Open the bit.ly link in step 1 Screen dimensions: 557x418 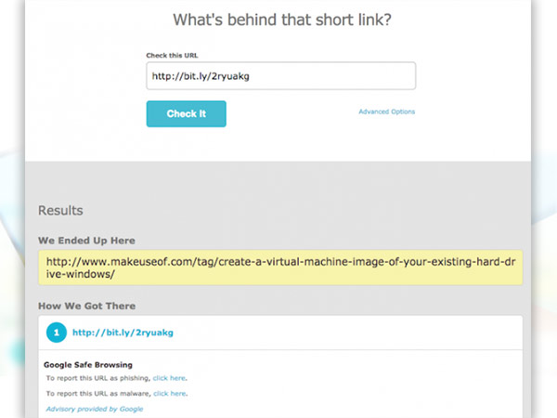(x=123, y=332)
